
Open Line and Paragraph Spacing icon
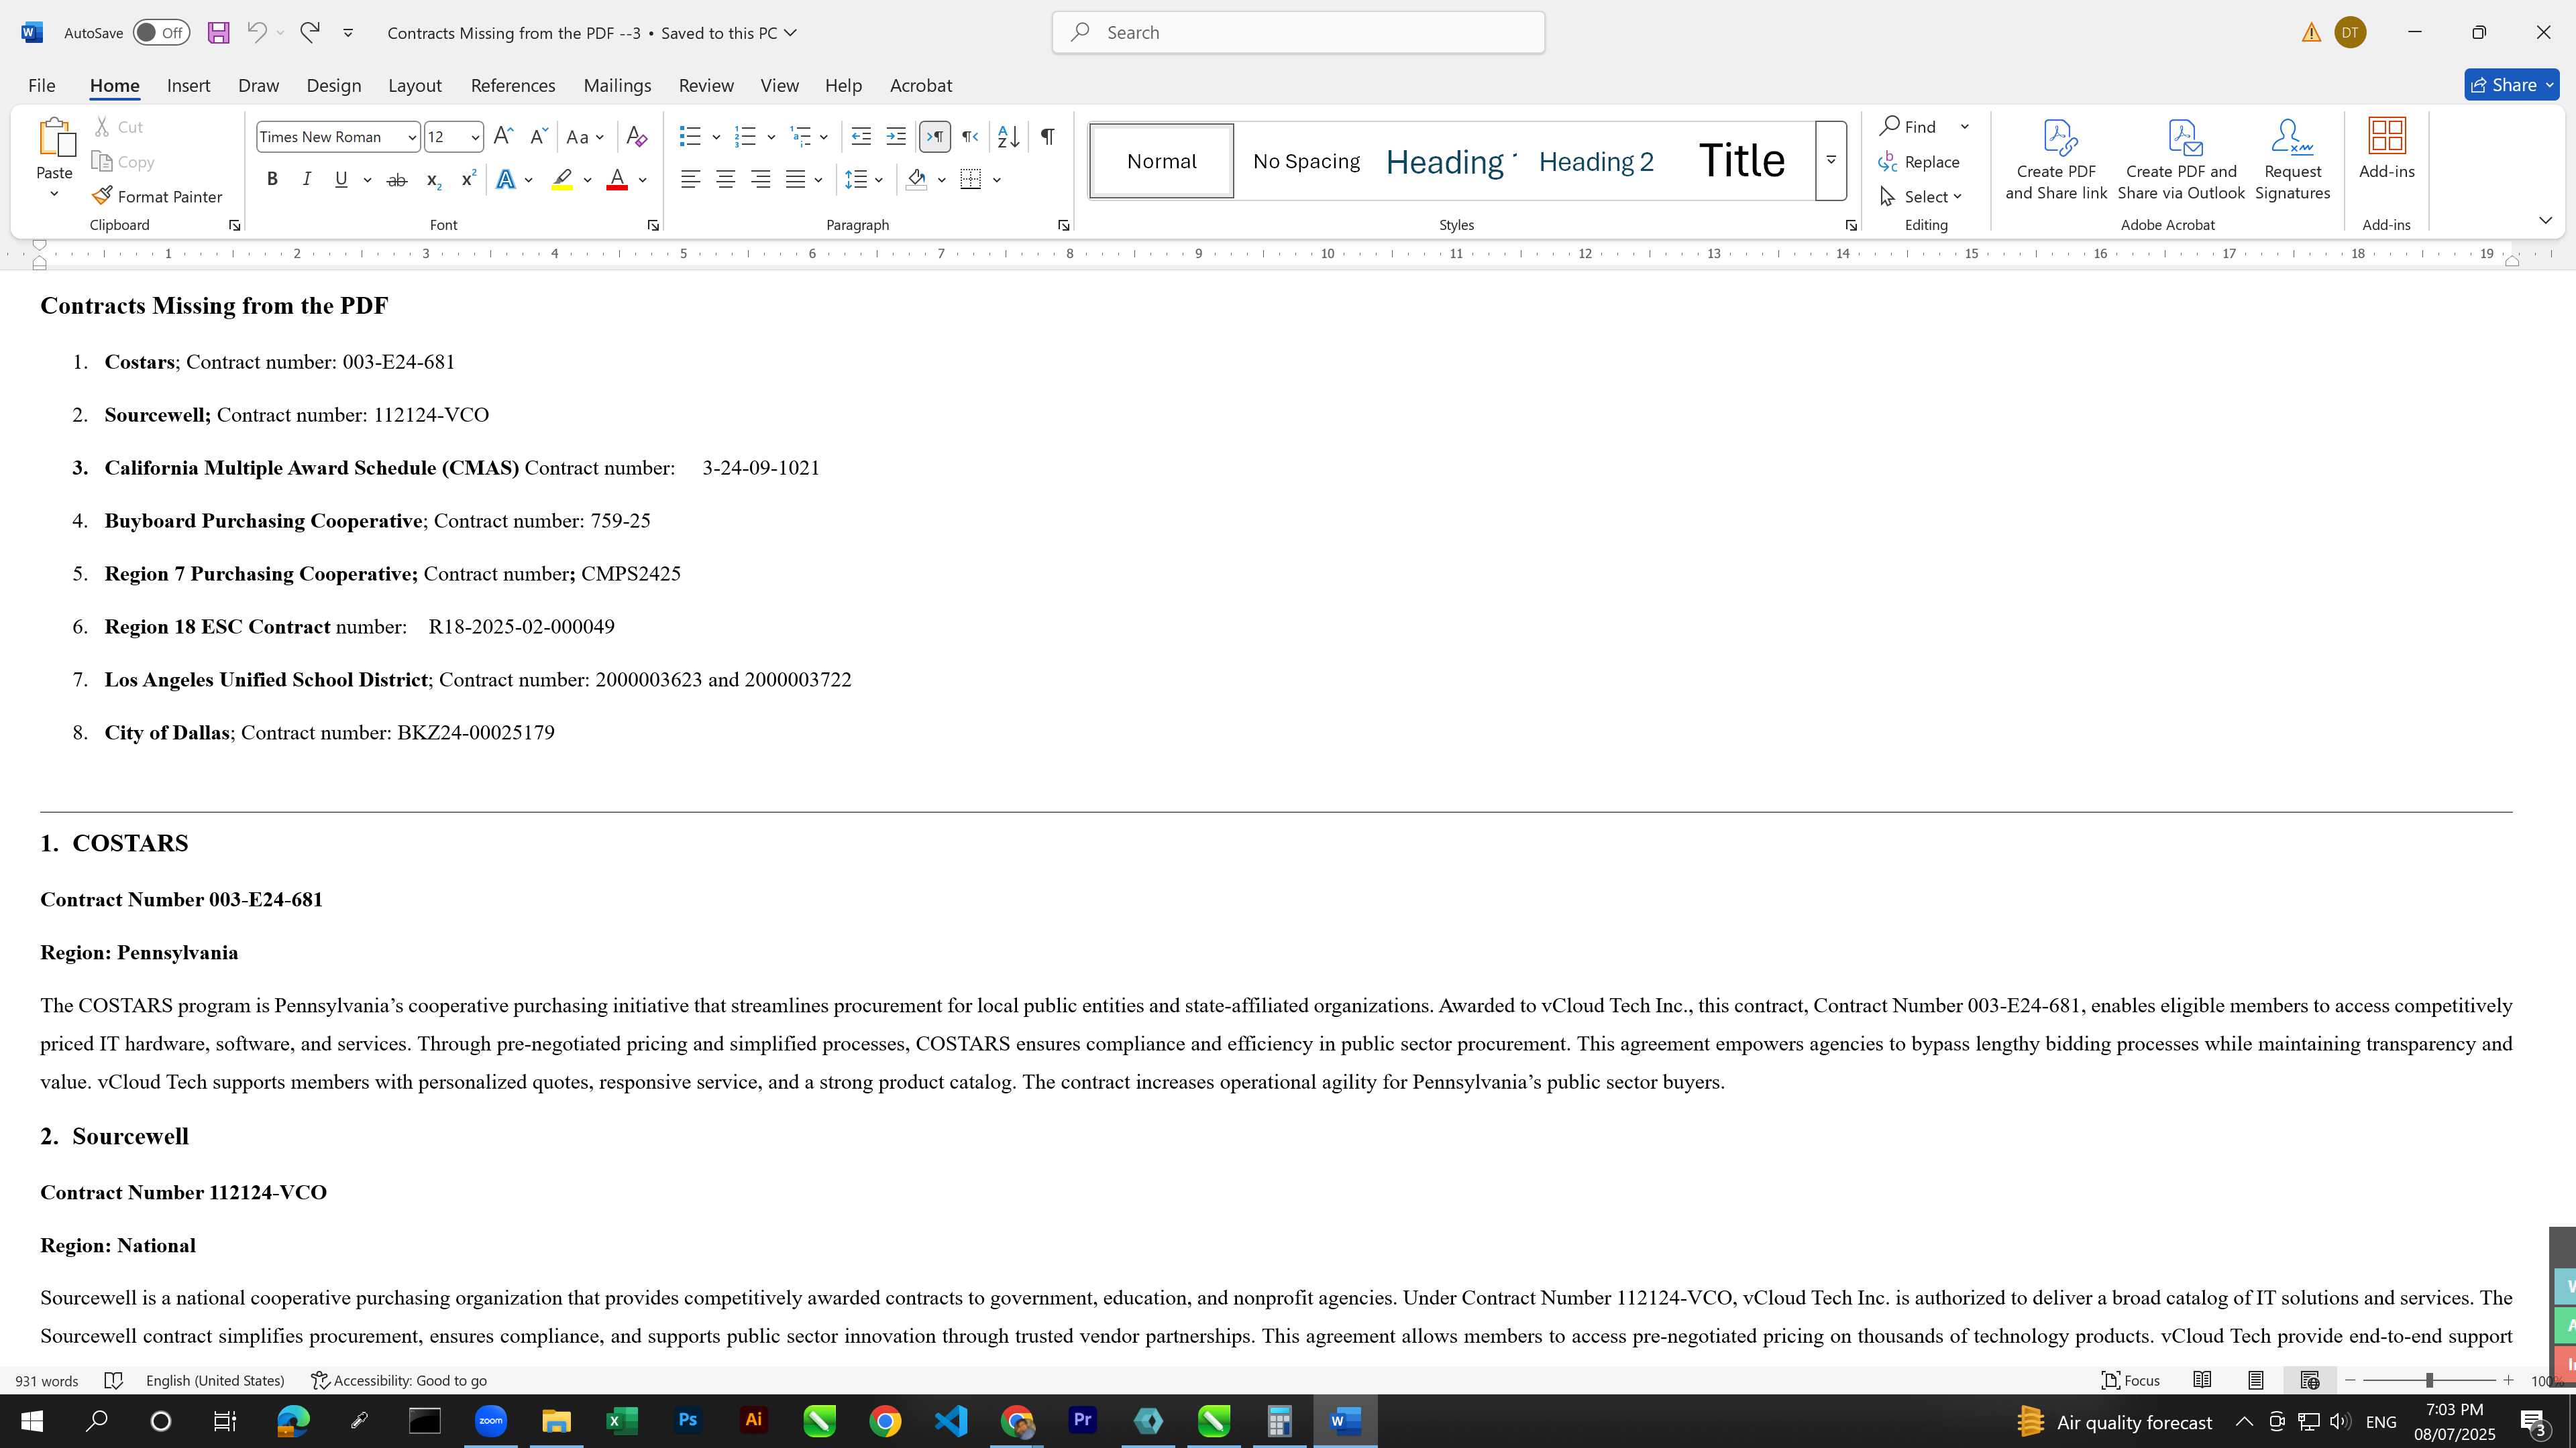856,180
